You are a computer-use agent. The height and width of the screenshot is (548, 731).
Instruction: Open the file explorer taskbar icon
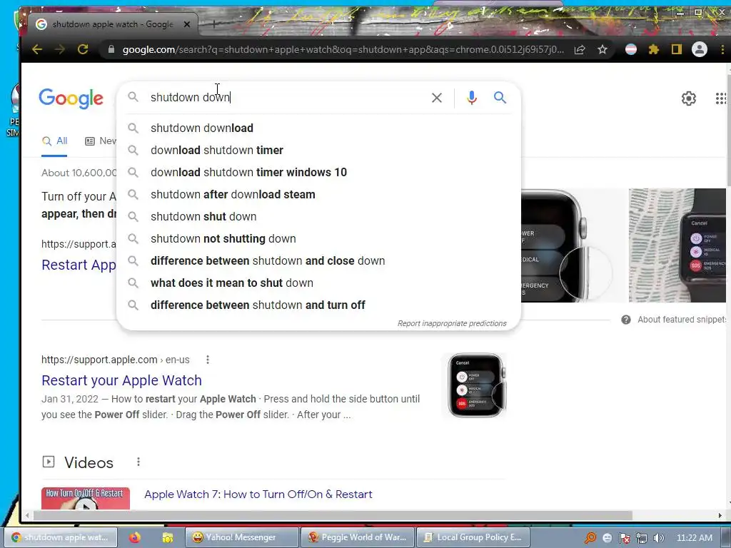(x=167, y=538)
